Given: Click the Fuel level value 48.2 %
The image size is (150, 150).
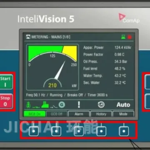Looking at the screenshot, I should [x=120, y=68].
